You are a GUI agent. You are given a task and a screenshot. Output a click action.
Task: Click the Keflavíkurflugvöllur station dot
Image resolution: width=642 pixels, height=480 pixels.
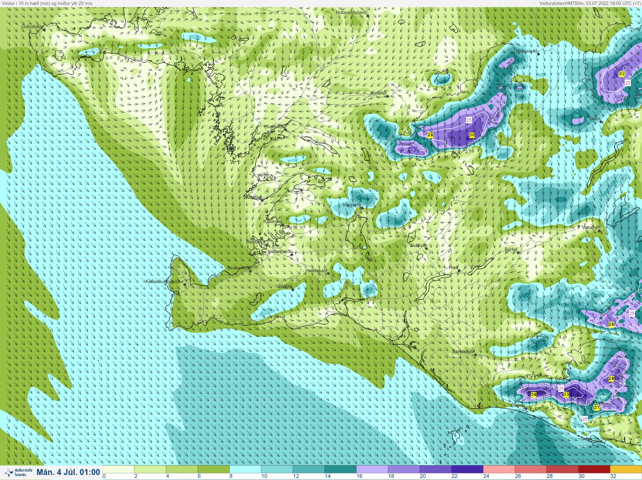(x=185, y=285)
